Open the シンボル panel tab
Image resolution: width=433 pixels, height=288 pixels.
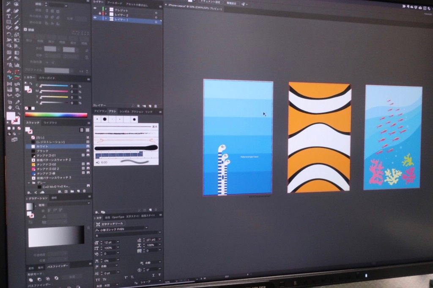125,111
